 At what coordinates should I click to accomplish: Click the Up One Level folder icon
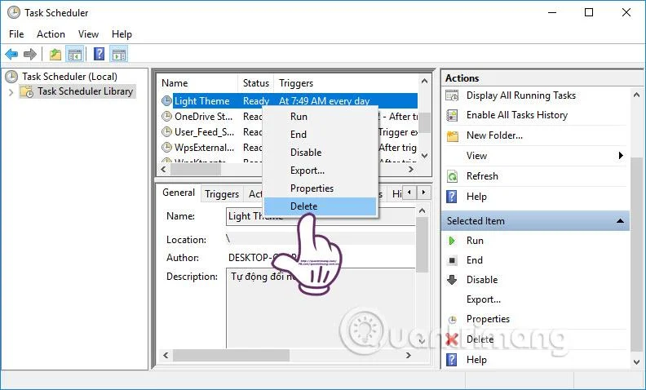pos(55,54)
